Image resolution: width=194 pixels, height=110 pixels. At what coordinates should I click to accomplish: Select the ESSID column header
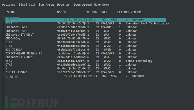tap(10, 12)
